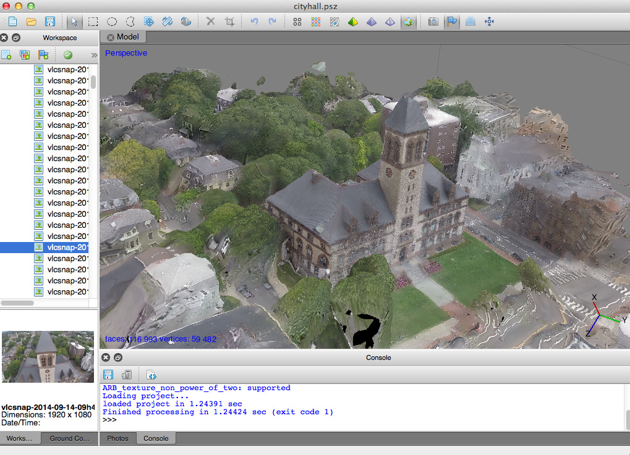Switch to the Photos tab
This screenshot has width=630, height=455.
[117, 438]
